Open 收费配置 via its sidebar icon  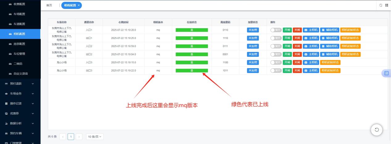10,4
